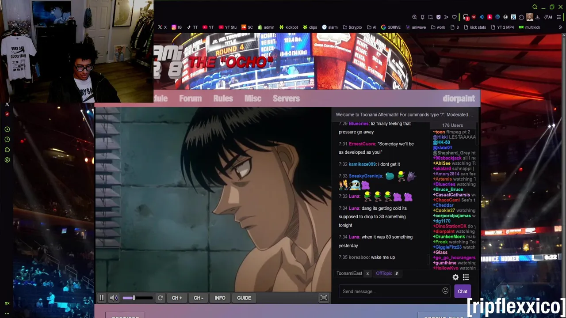The height and width of the screenshot is (318, 566).
Task: Toggle the chat user list icon
Action: tap(466, 277)
